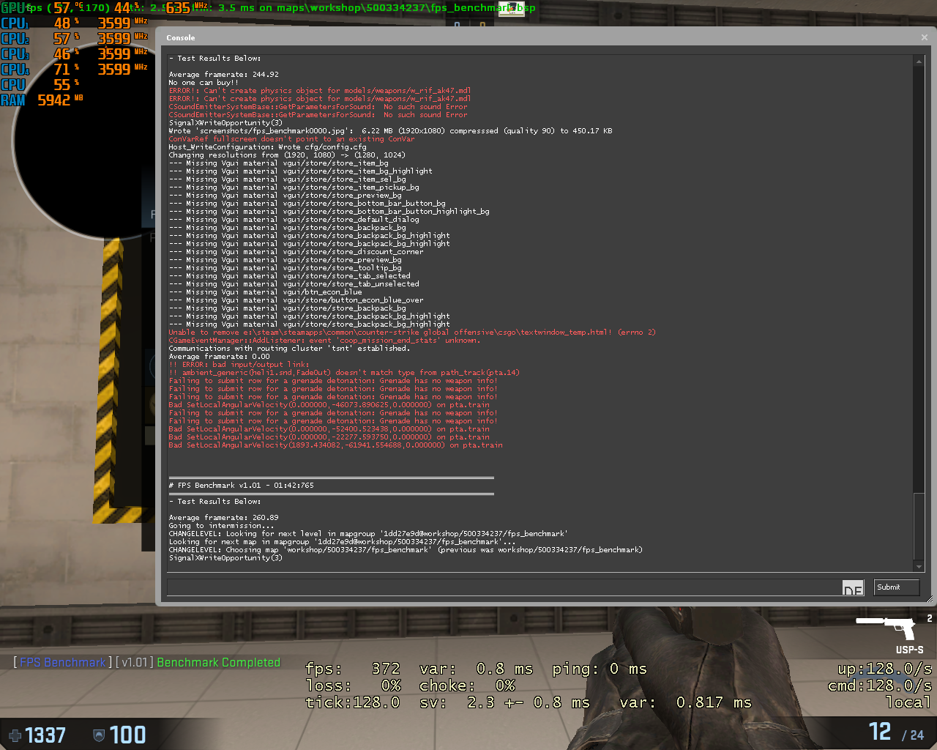Viewport: 937px width, 750px height.
Task: Click the 'store_item_pickup_bg' missing material line
Action: [294, 187]
